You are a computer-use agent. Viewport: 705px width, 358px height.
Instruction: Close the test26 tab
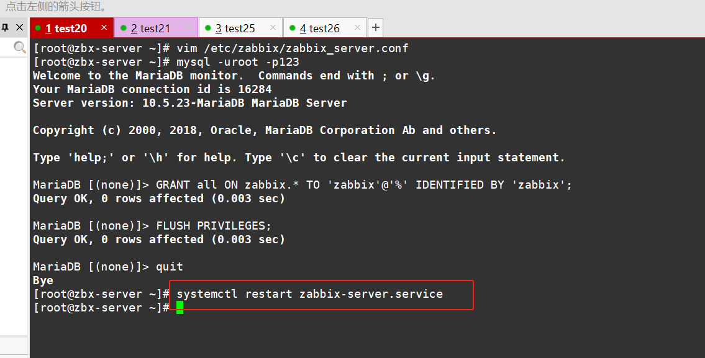coord(357,28)
